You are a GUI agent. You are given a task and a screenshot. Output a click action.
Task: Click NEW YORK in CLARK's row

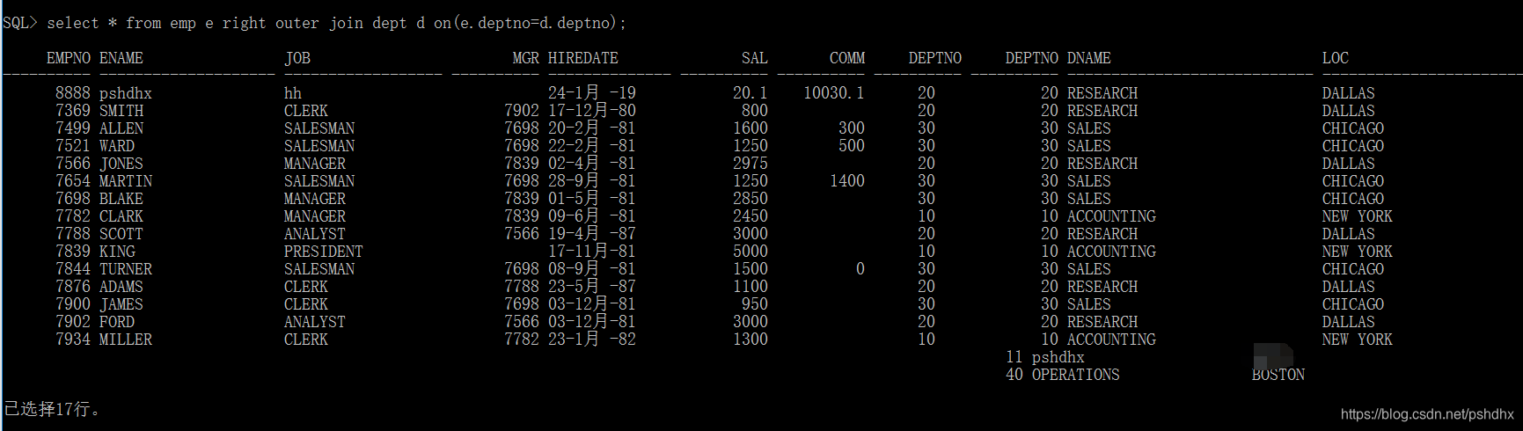(1358, 216)
